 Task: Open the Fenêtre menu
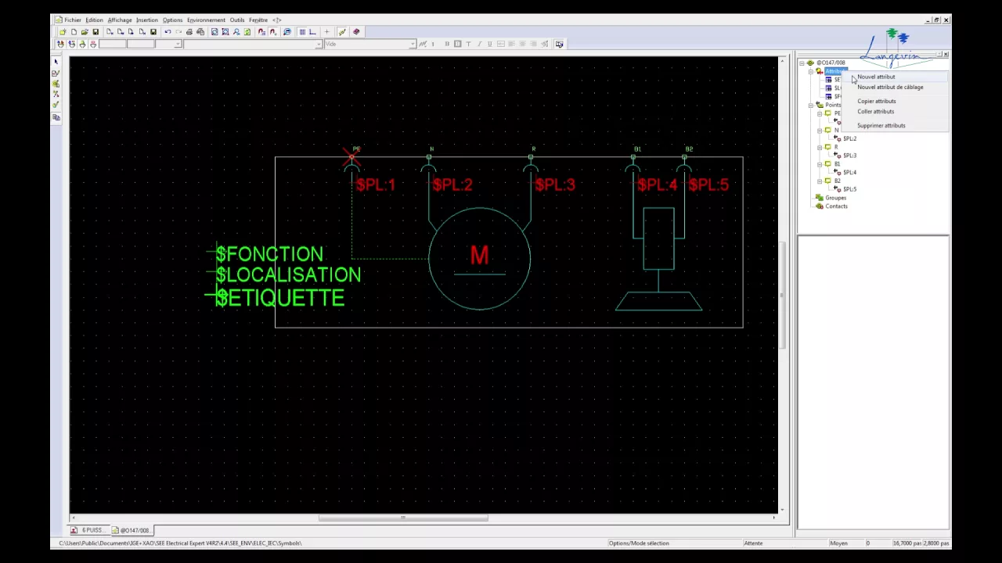pos(258,20)
